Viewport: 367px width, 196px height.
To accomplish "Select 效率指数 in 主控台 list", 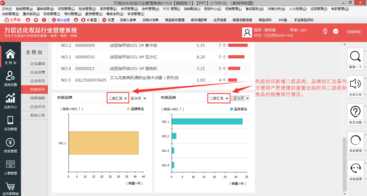I will tap(35, 98).
